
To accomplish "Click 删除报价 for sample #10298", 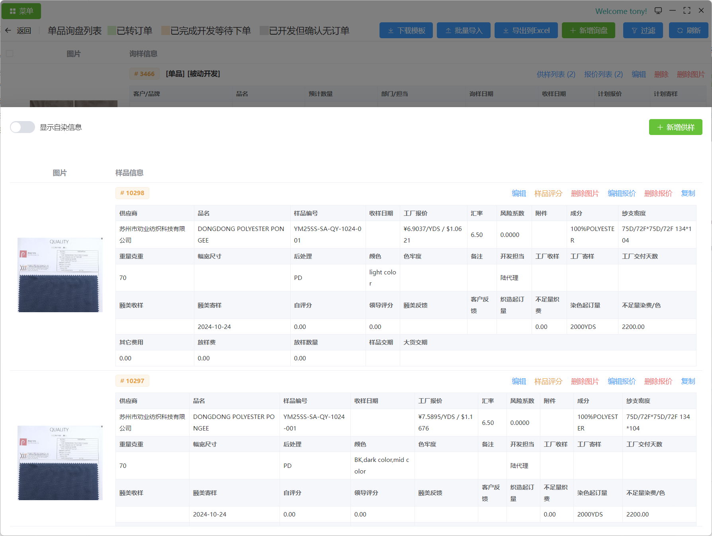I will tap(658, 194).
